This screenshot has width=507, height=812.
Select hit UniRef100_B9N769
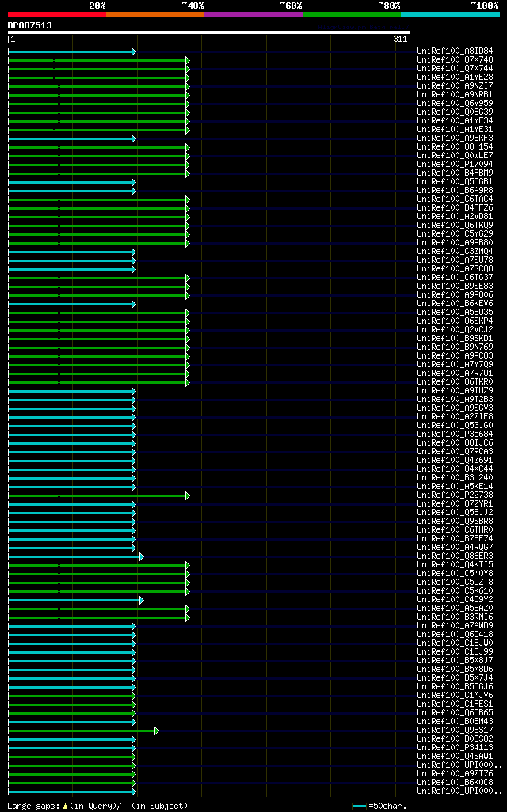[455, 347]
